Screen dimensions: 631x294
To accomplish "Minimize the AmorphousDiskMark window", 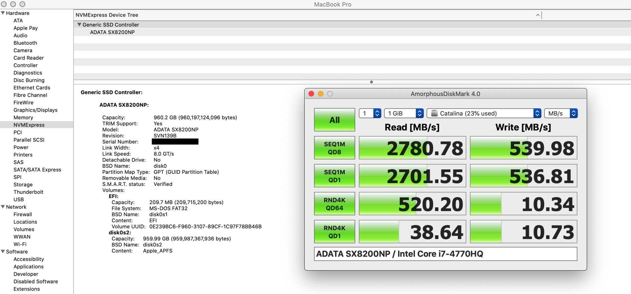I will click(x=321, y=93).
